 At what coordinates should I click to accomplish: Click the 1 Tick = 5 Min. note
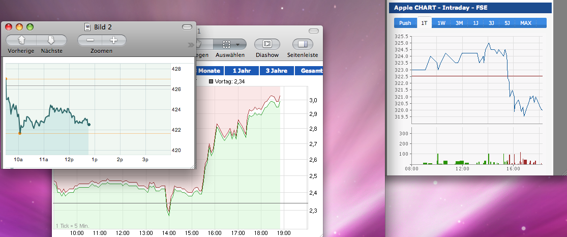[72, 225]
